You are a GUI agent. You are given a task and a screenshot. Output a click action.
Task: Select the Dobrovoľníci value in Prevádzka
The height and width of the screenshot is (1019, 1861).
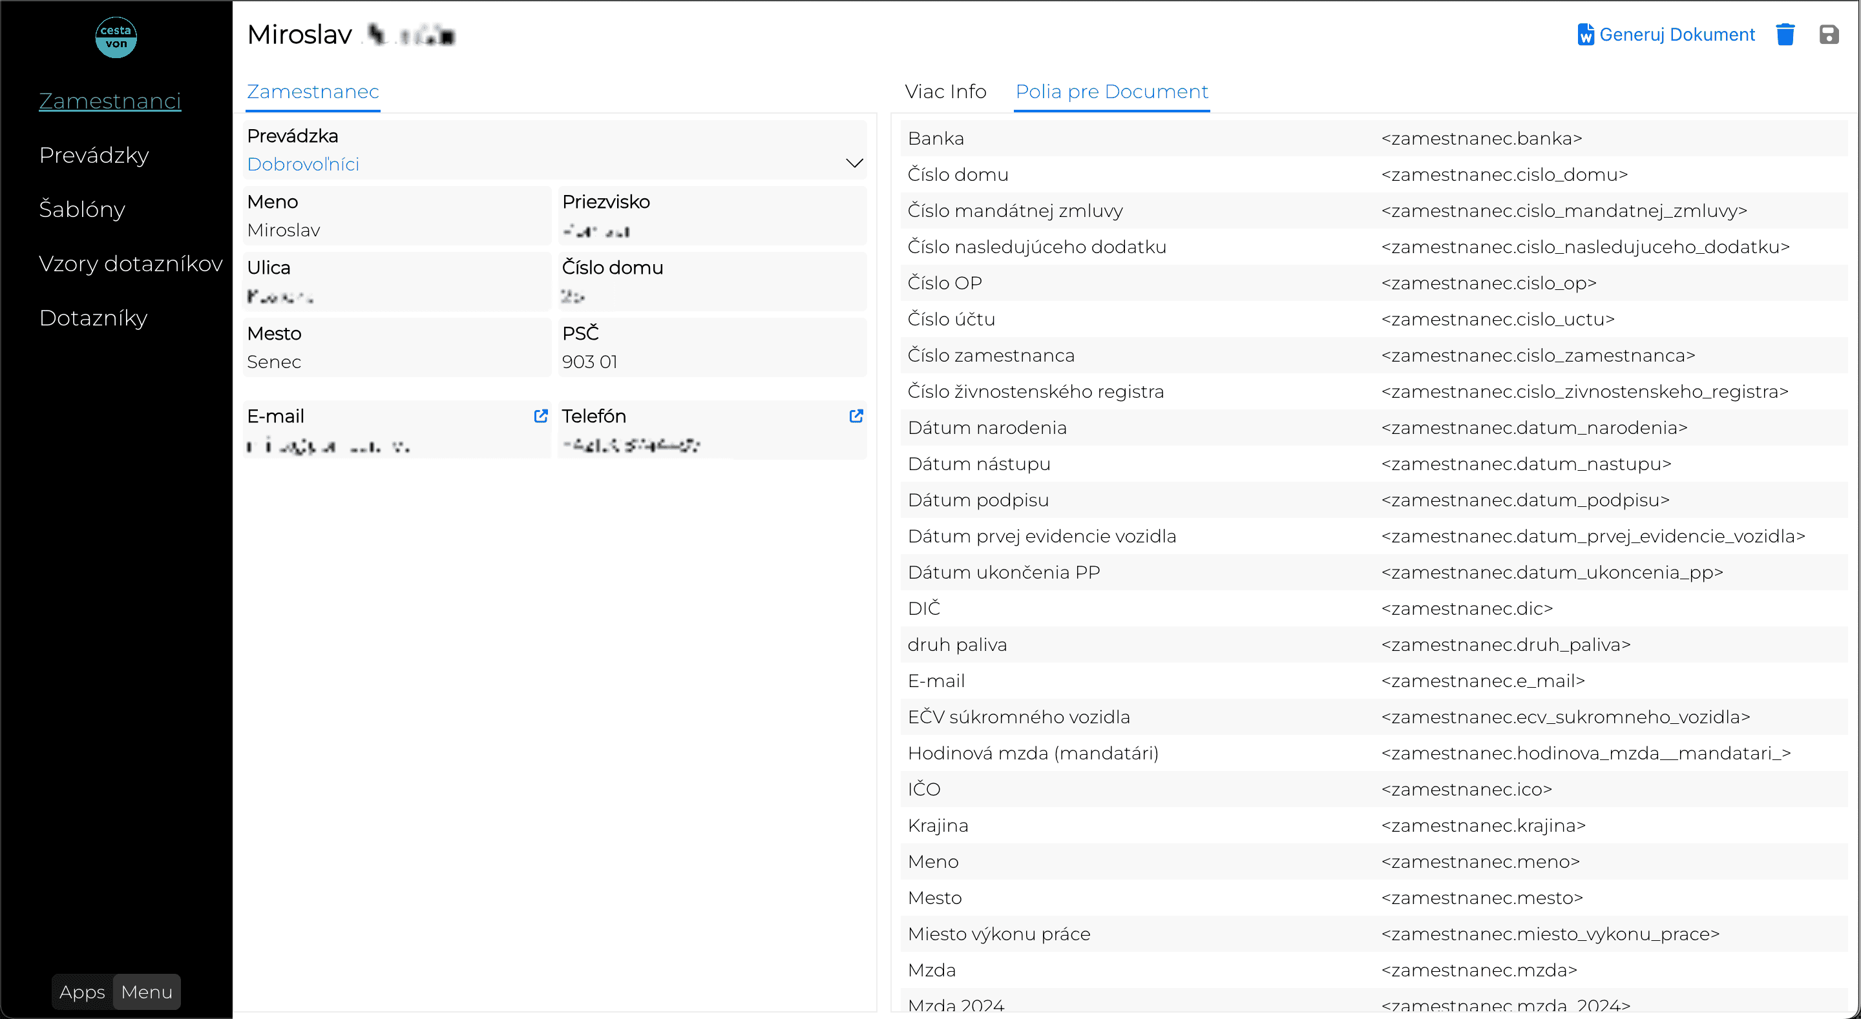[302, 164]
